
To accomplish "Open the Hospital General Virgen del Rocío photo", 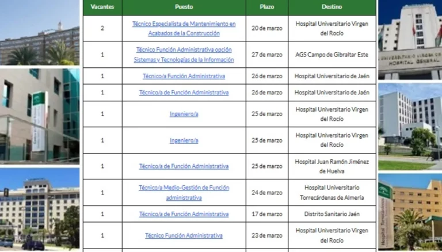I will pyautogui.click(x=409, y=39).
